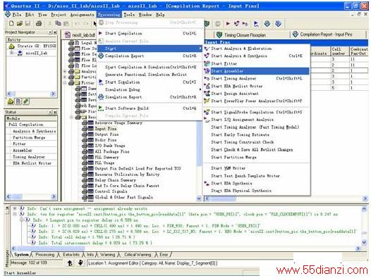This screenshot has width=371, height=278.
Task: Switch to the niosII_lab.bdf tab
Action: click(x=80, y=35)
